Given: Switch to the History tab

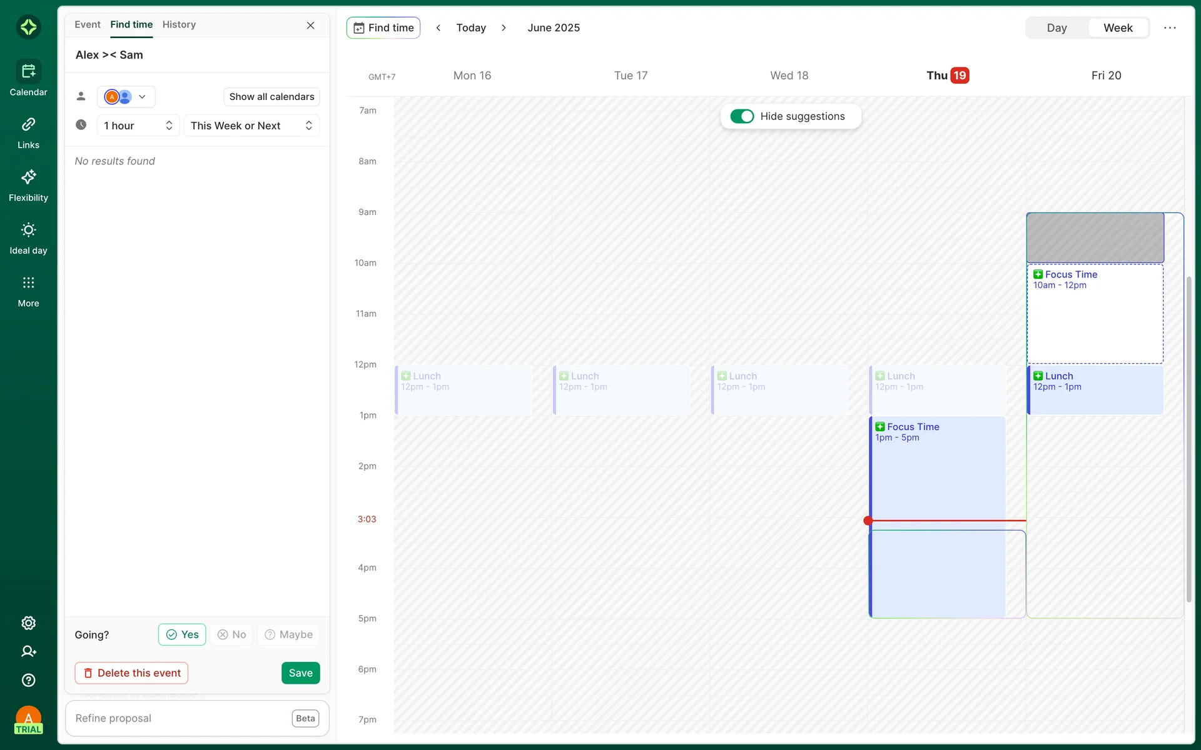Looking at the screenshot, I should pos(179,24).
